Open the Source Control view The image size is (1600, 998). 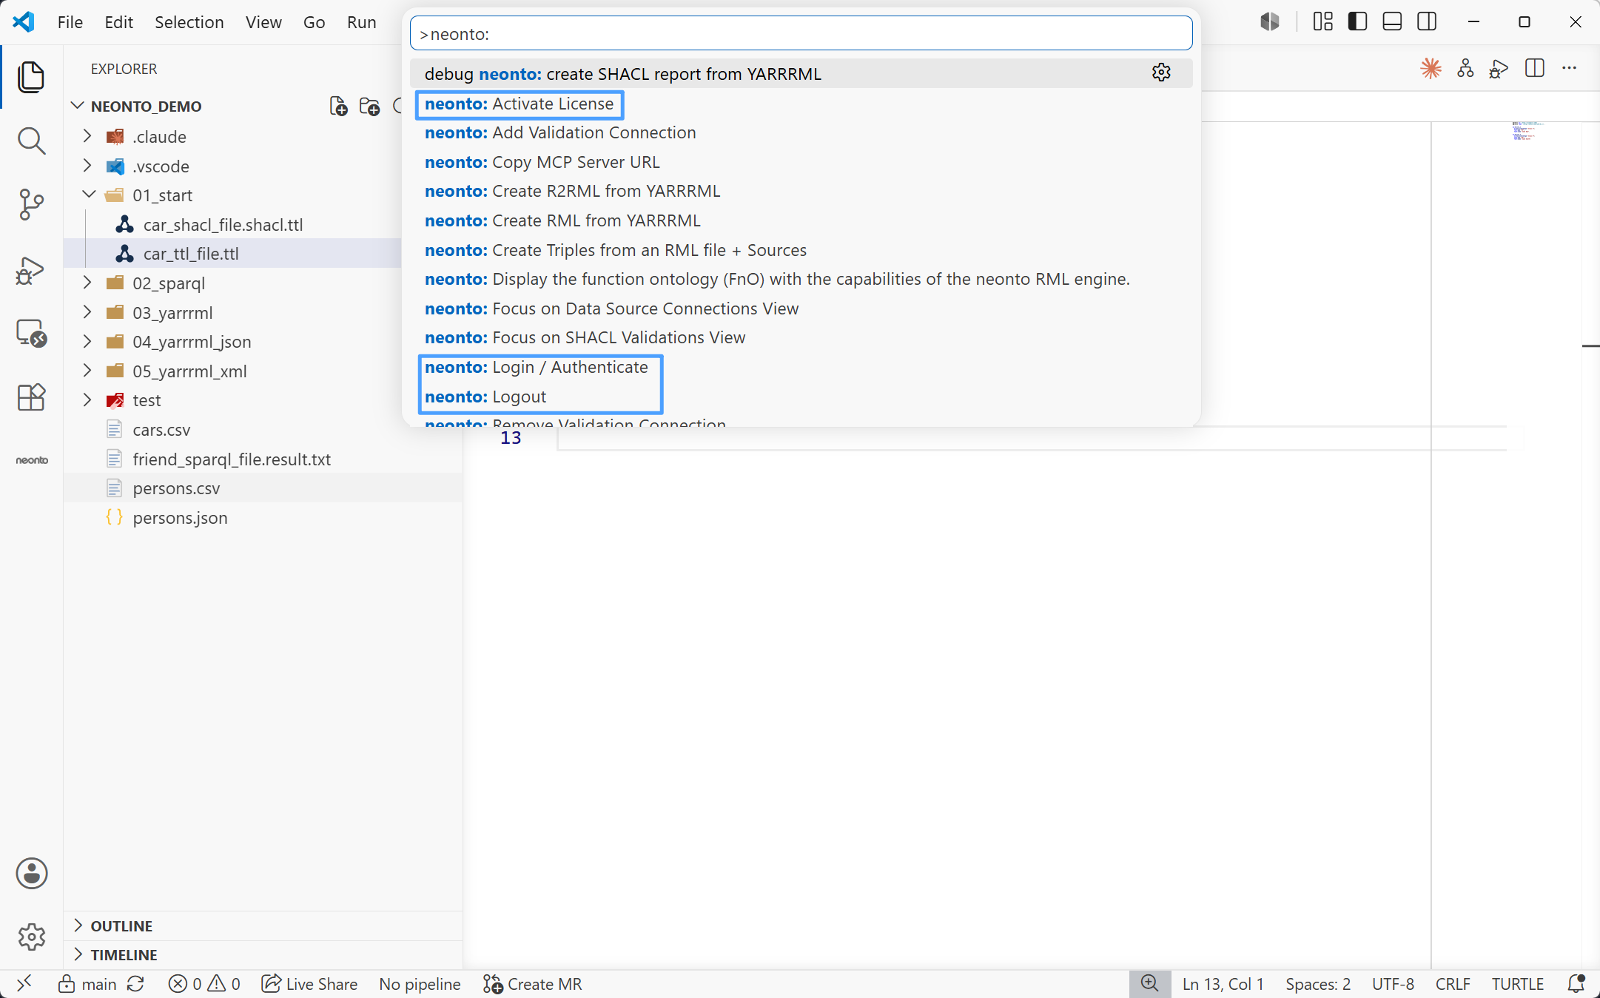coord(31,205)
